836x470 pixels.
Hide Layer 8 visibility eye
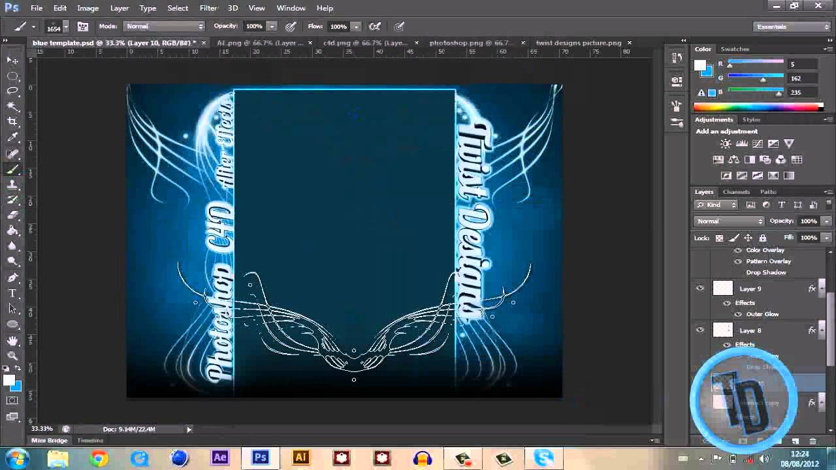700,330
